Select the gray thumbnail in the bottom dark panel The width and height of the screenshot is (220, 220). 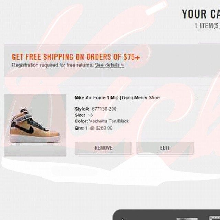click(187, 219)
